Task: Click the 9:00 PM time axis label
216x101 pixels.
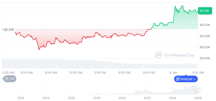Action: click(149, 73)
